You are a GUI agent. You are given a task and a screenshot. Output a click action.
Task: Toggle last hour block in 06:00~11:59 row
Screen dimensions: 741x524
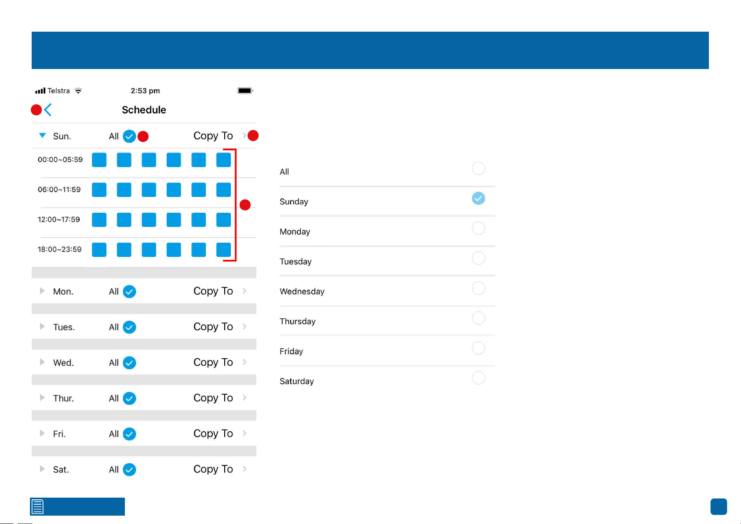(x=224, y=190)
